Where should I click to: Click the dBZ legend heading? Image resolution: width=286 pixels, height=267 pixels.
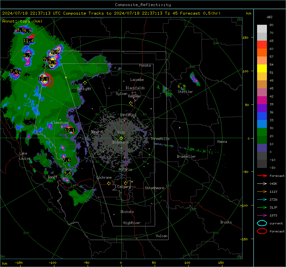(269, 17)
